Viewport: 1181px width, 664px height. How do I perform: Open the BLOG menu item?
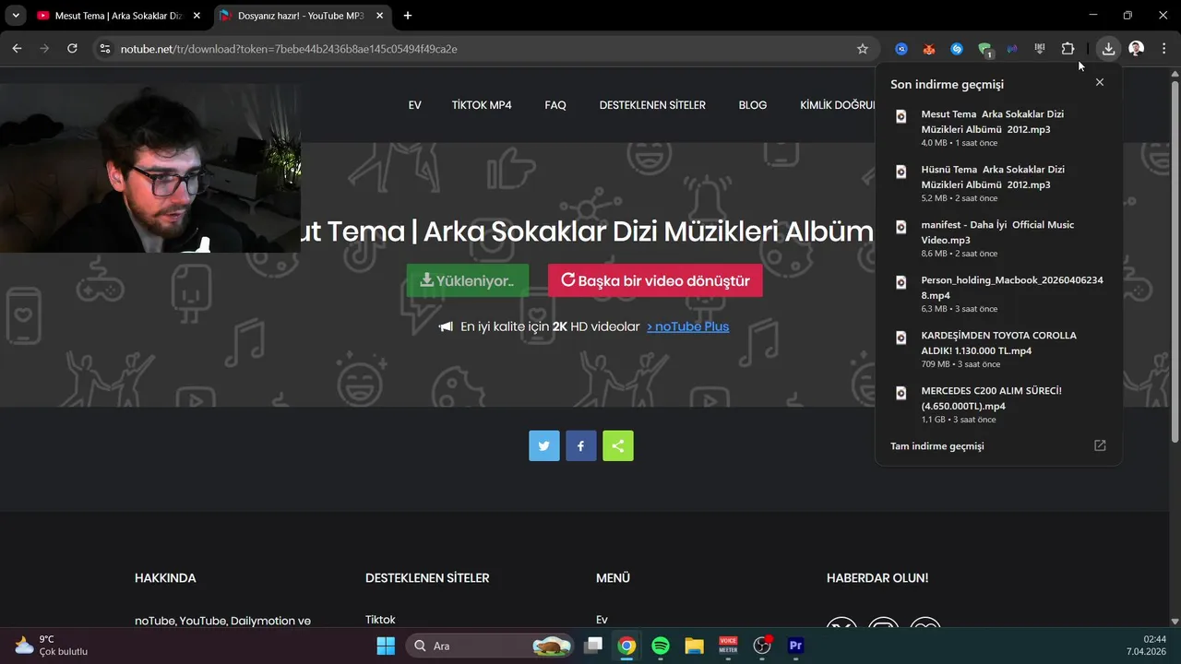pyautogui.click(x=753, y=105)
